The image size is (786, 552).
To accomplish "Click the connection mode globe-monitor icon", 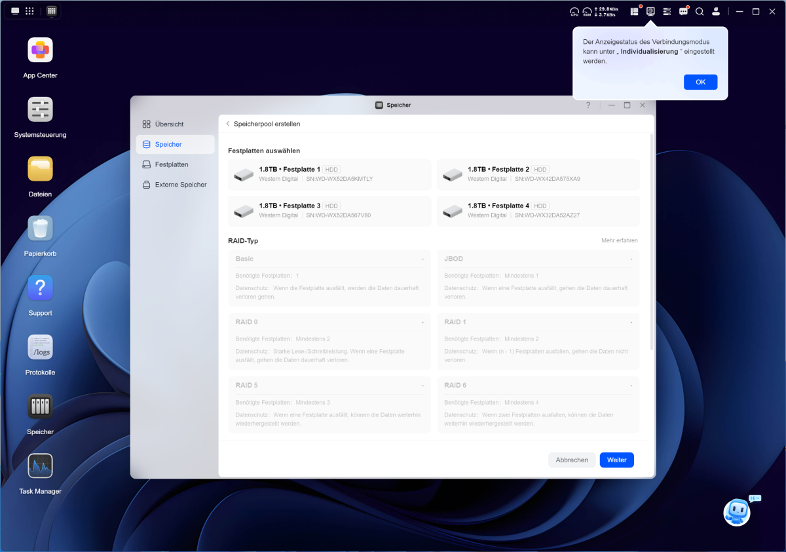I will point(650,11).
